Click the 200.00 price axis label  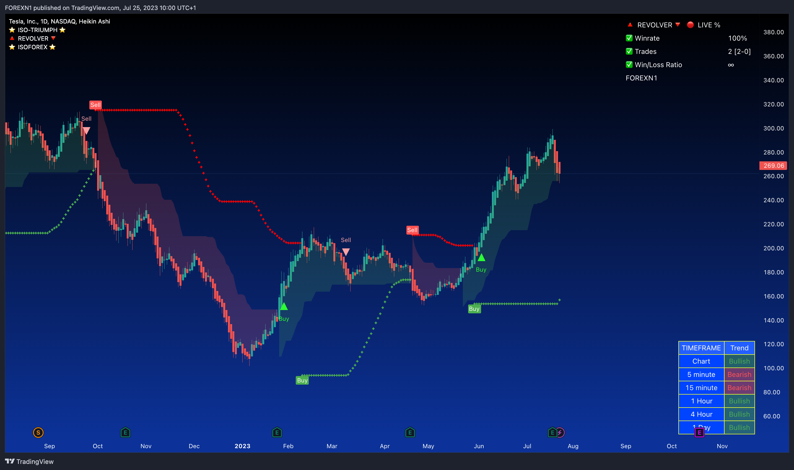(773, 248)
